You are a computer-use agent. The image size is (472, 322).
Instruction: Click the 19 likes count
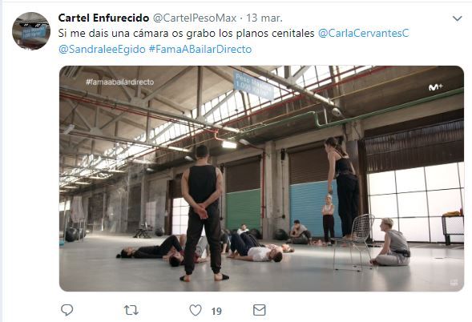pyautogui.click(x=216, y=311)
